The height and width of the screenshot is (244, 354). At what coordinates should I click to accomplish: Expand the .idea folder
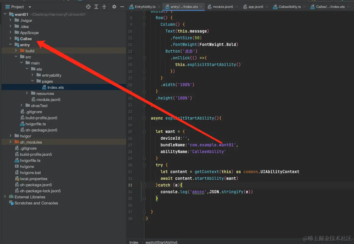[10, 26]
